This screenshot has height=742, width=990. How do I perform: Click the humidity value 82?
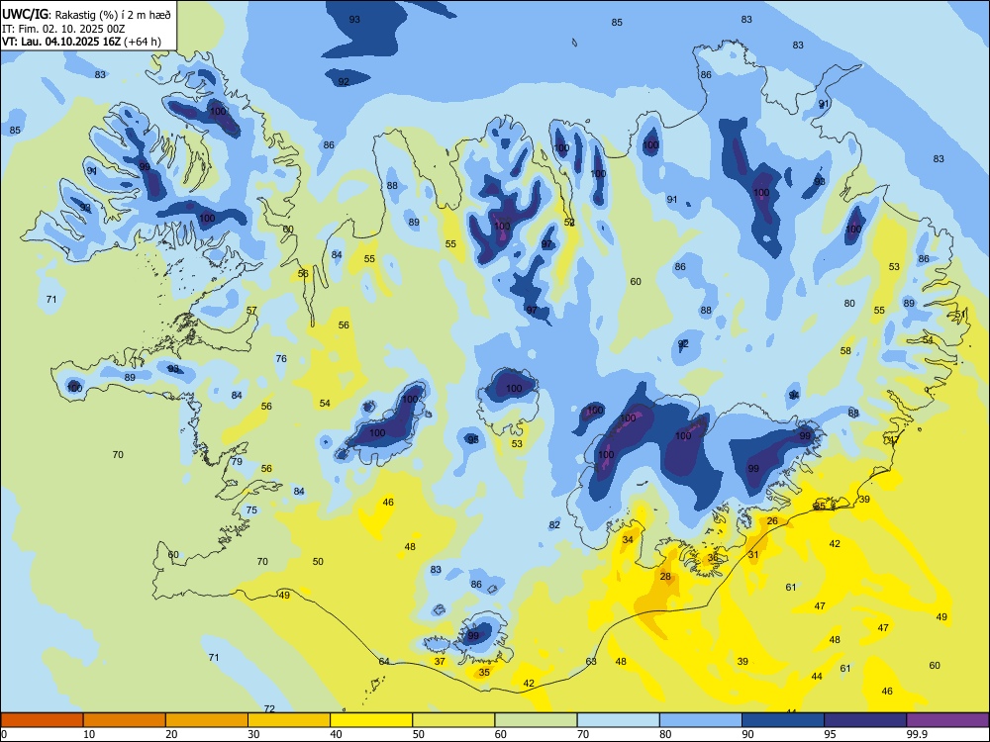[x=554, y=524]
